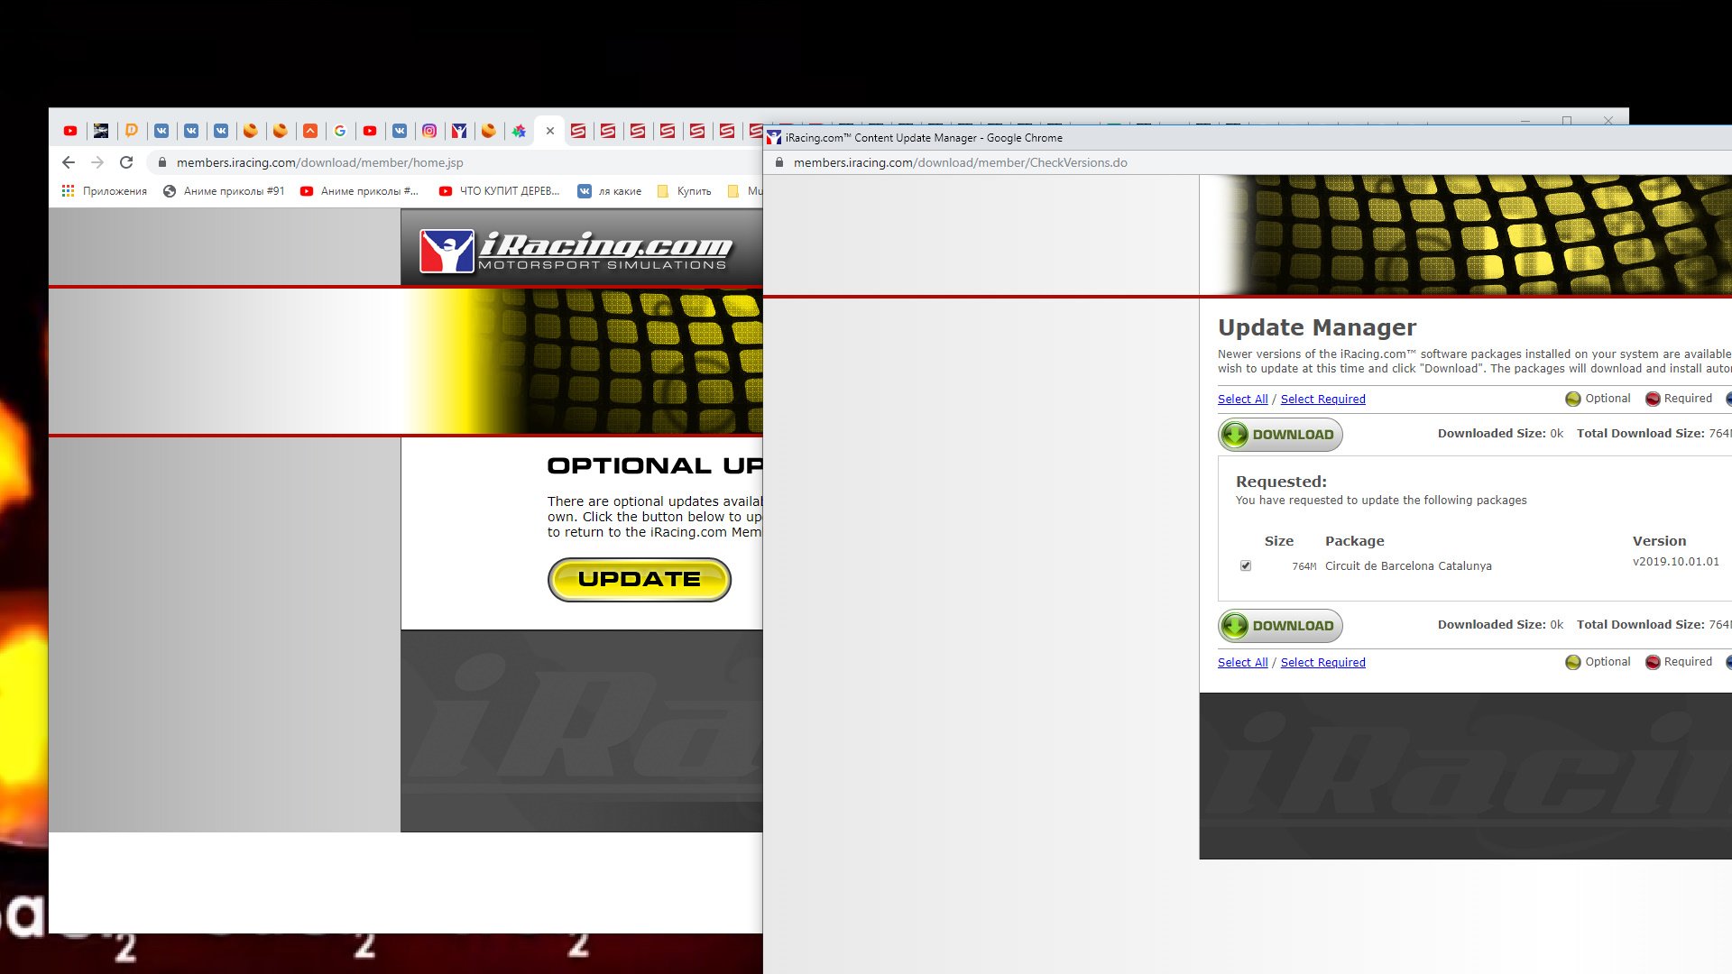Click the browser back arrow

point(69,162)
